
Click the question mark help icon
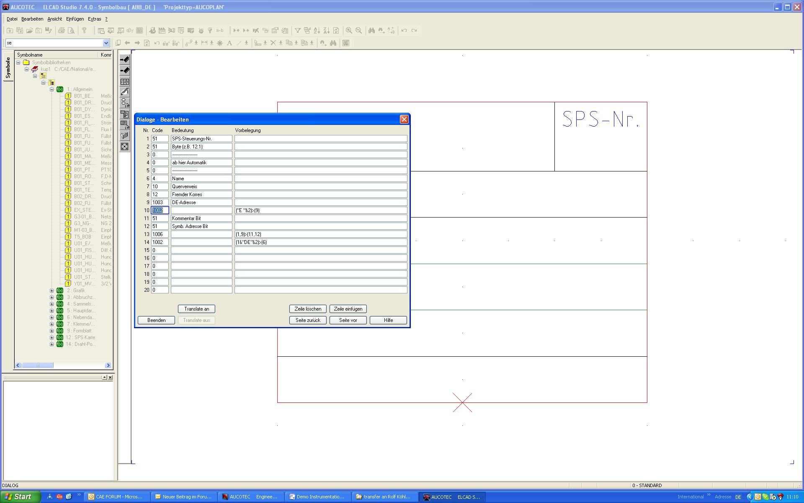(x=84, y=31)
